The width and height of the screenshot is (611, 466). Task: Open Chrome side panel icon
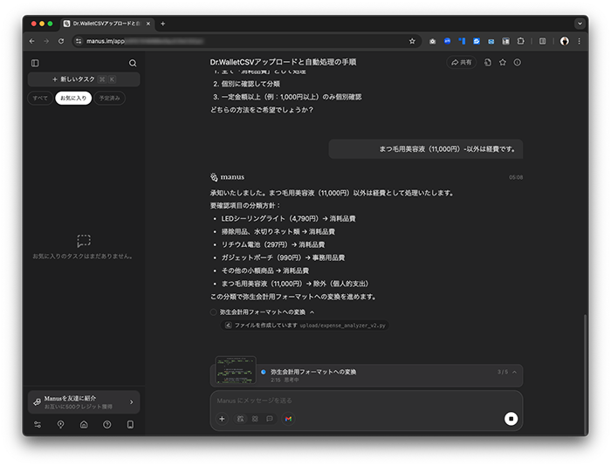point(542,41)
